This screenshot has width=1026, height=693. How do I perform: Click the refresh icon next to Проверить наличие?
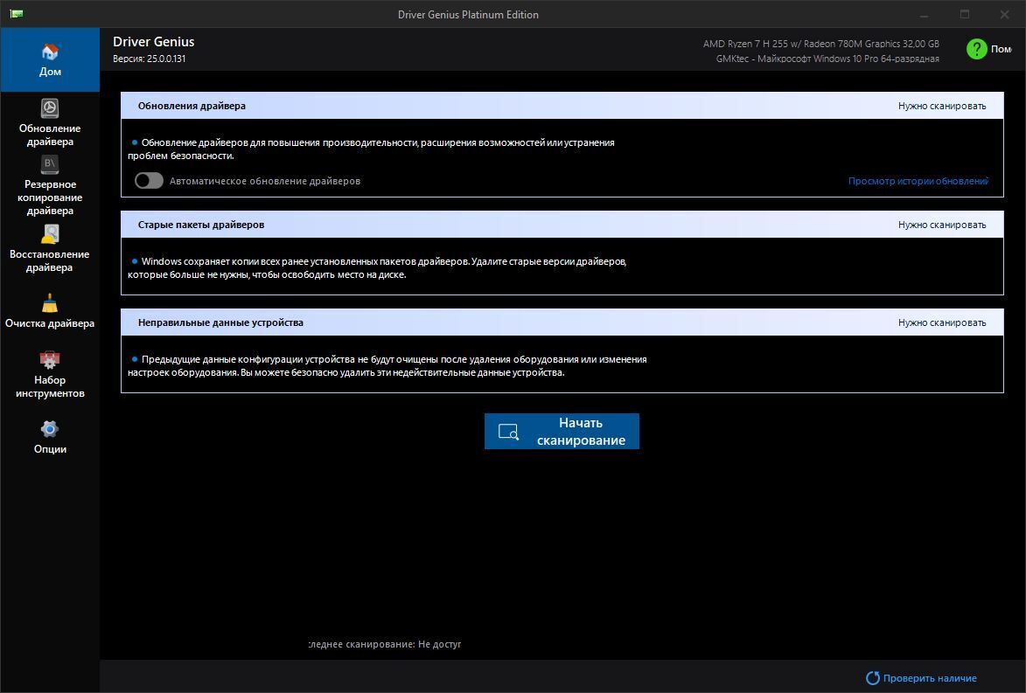pyautogui.click(x=872, y=678)
